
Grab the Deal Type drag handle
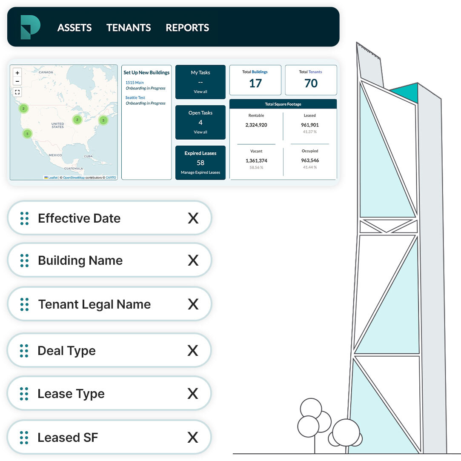(x=24, y=351)
